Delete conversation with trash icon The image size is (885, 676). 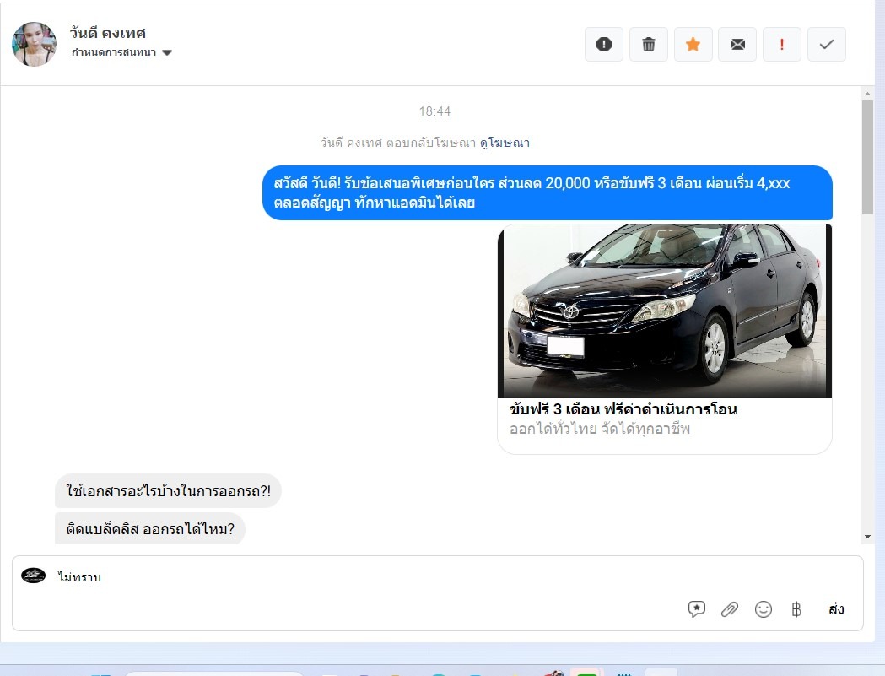[x=649, y=44]
